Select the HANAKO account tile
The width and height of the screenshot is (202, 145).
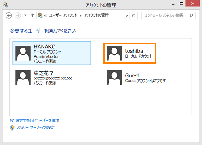click(52, 53)
